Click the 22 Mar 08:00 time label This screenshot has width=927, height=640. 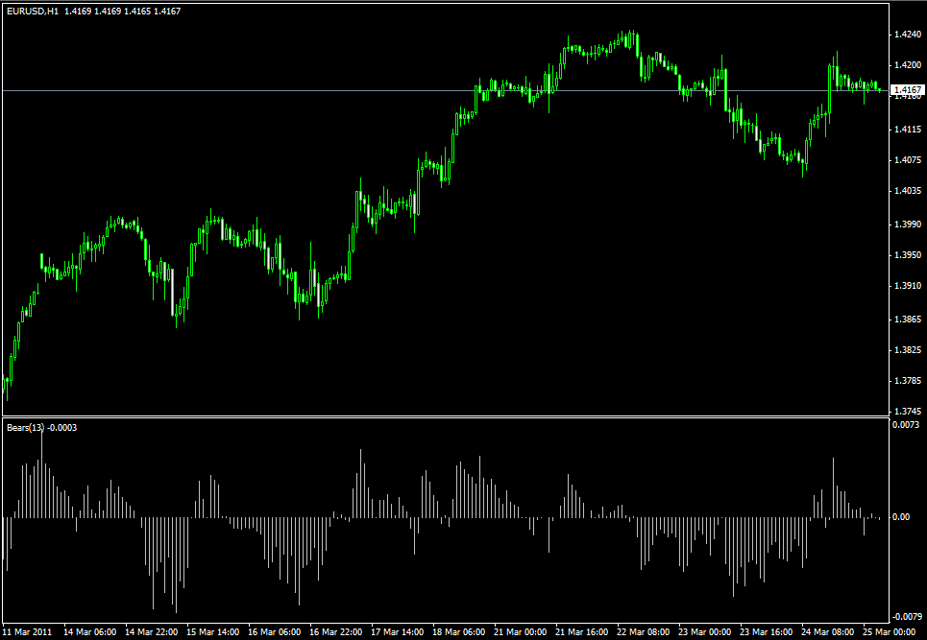pos(644,631)
